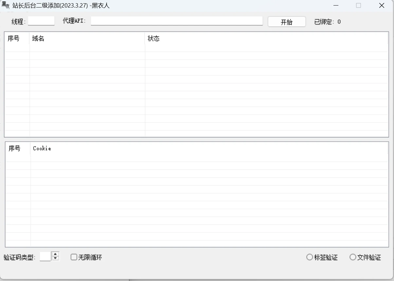Image resolution: width=394 pixels, height=281 pixels.
Task: Decrease 验证码类型 with the down arrow
Action: pyautogui.click(x=56, y=258)
